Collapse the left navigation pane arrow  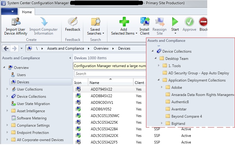[x=70, y=58]
